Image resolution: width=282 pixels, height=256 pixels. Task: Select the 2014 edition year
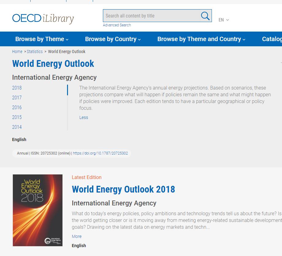tap(17, 127)
